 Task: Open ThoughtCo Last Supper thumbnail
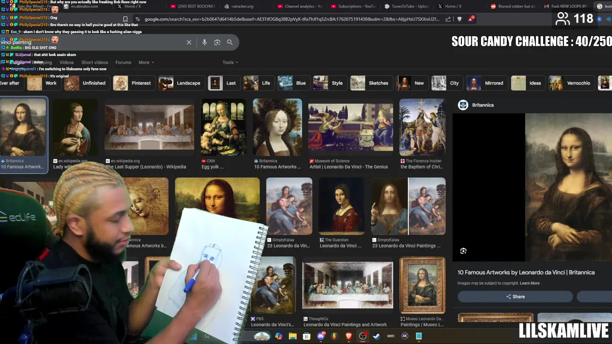348,285
